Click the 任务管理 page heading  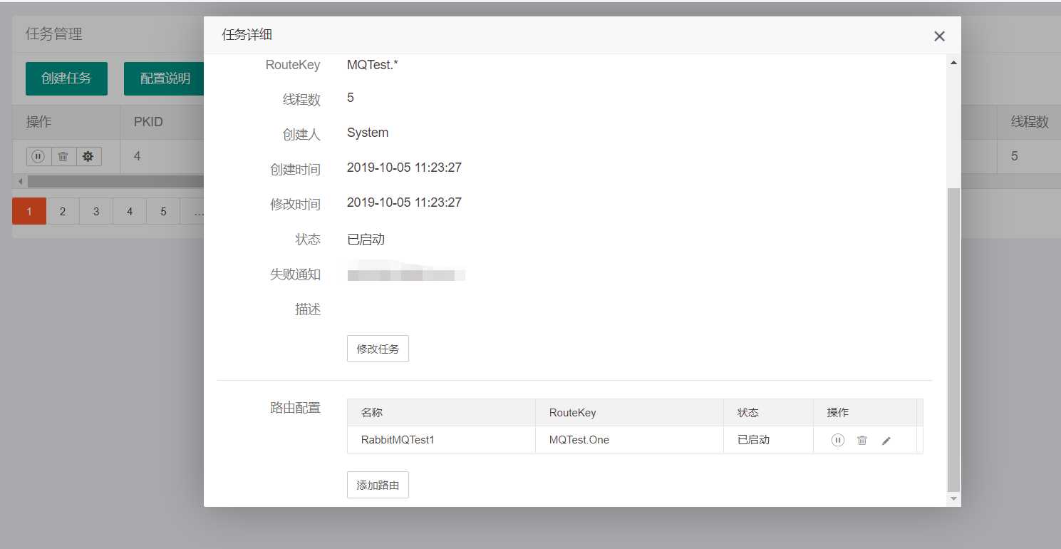[x=54, y=34]
